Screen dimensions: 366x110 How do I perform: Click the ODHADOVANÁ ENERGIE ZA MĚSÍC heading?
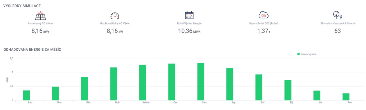coord(32,50)
